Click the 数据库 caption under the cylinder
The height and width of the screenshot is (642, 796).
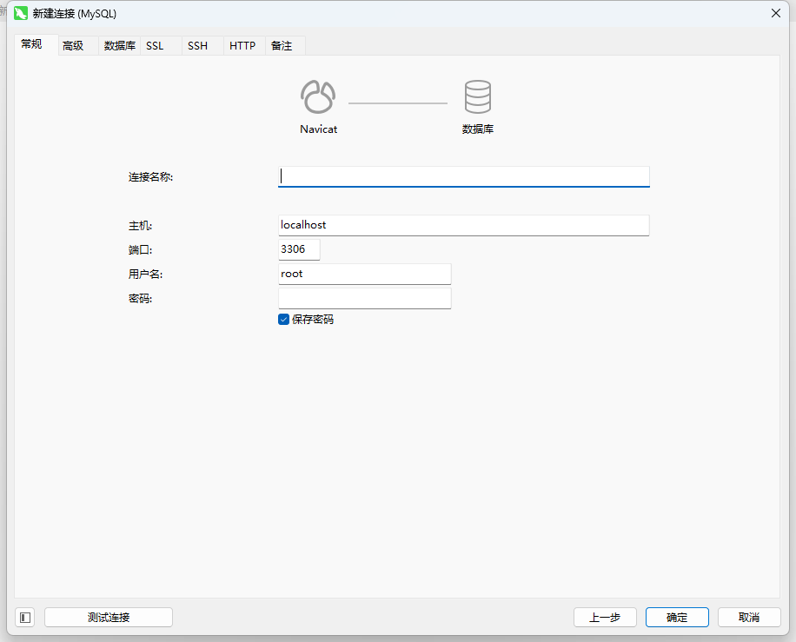point(478,129)
